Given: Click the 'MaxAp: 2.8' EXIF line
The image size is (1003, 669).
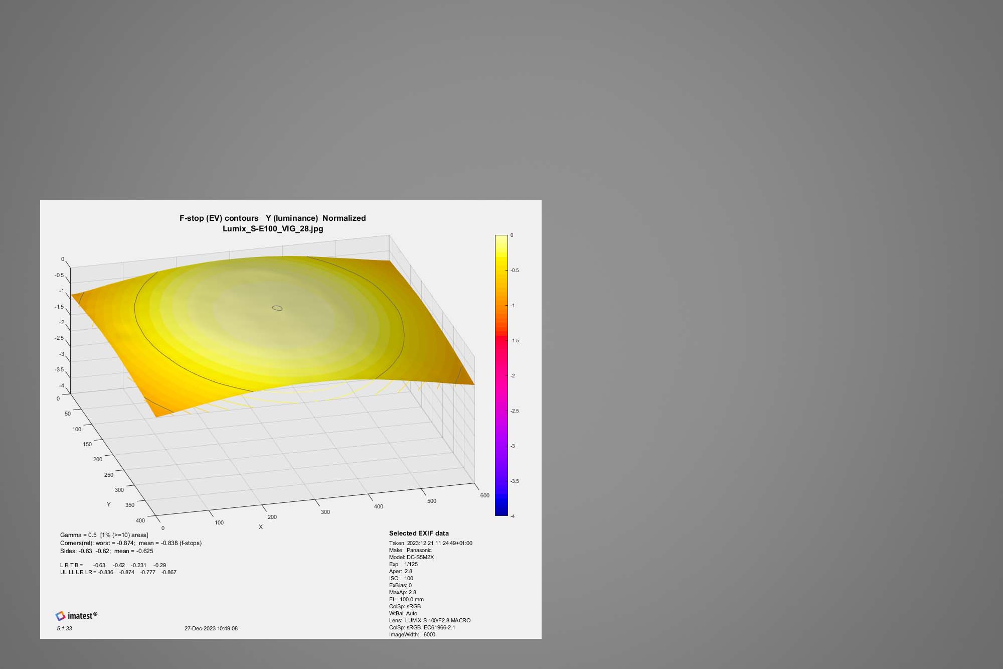Looking at the screenshot, I should (x=403, y=592).
